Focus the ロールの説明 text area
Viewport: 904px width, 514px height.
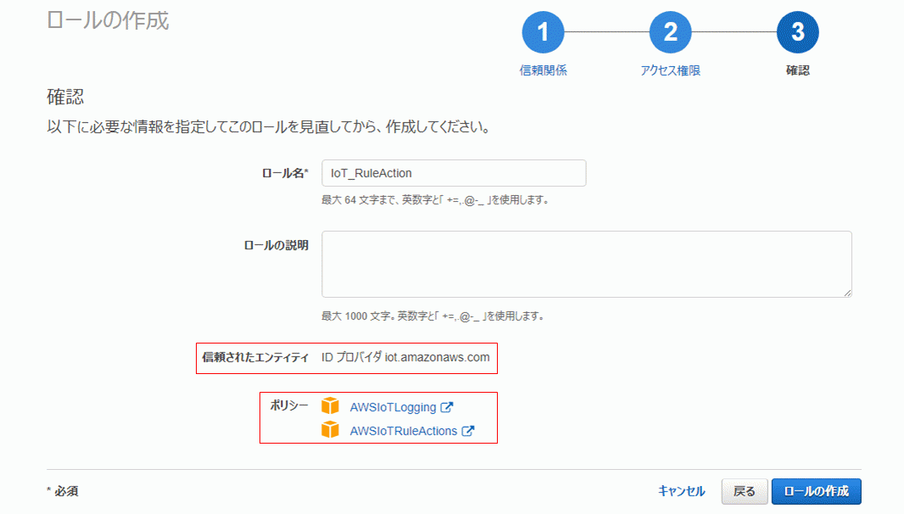coord(587,265)
